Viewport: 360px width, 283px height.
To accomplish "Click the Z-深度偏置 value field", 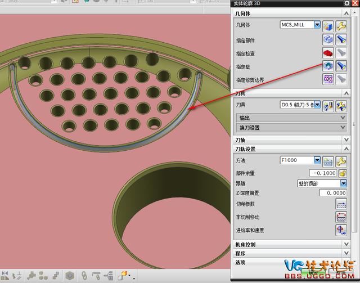I will point(332,193).
